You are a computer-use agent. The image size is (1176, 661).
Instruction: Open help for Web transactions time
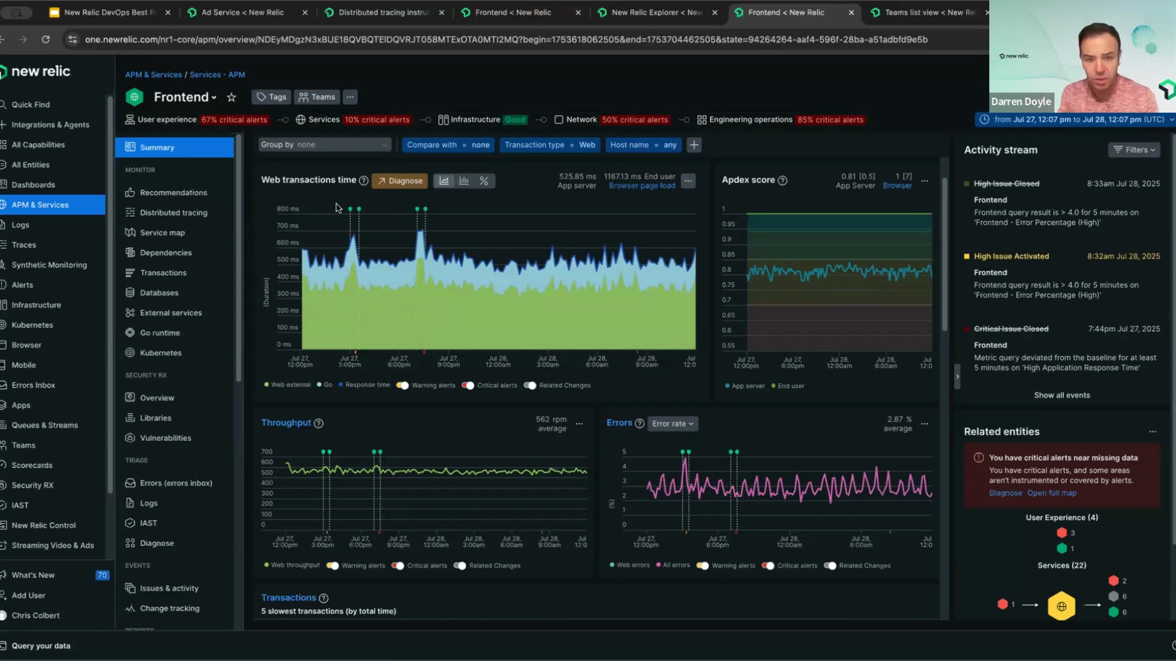coord(364,181)
